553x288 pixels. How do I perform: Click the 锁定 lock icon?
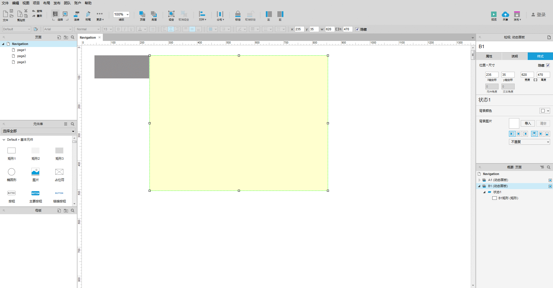point(238,14)
